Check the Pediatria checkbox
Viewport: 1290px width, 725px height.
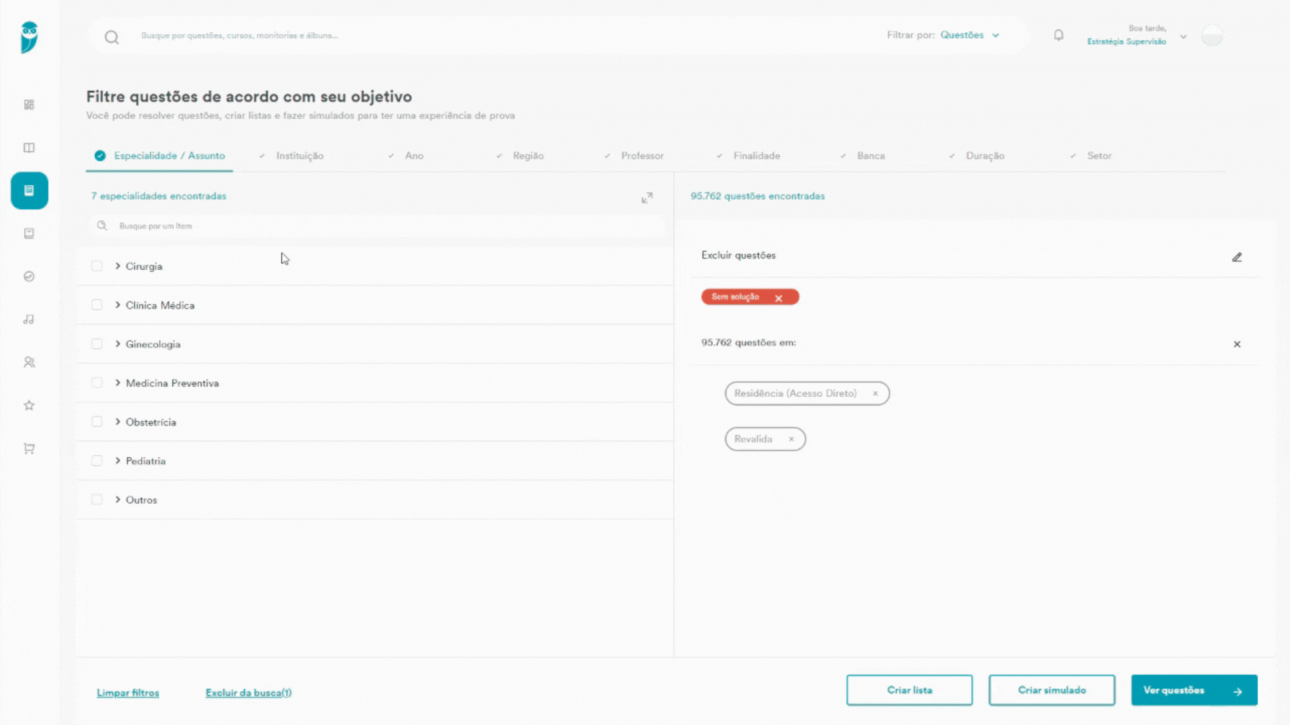pyautogui.click(x=97, y=461)
